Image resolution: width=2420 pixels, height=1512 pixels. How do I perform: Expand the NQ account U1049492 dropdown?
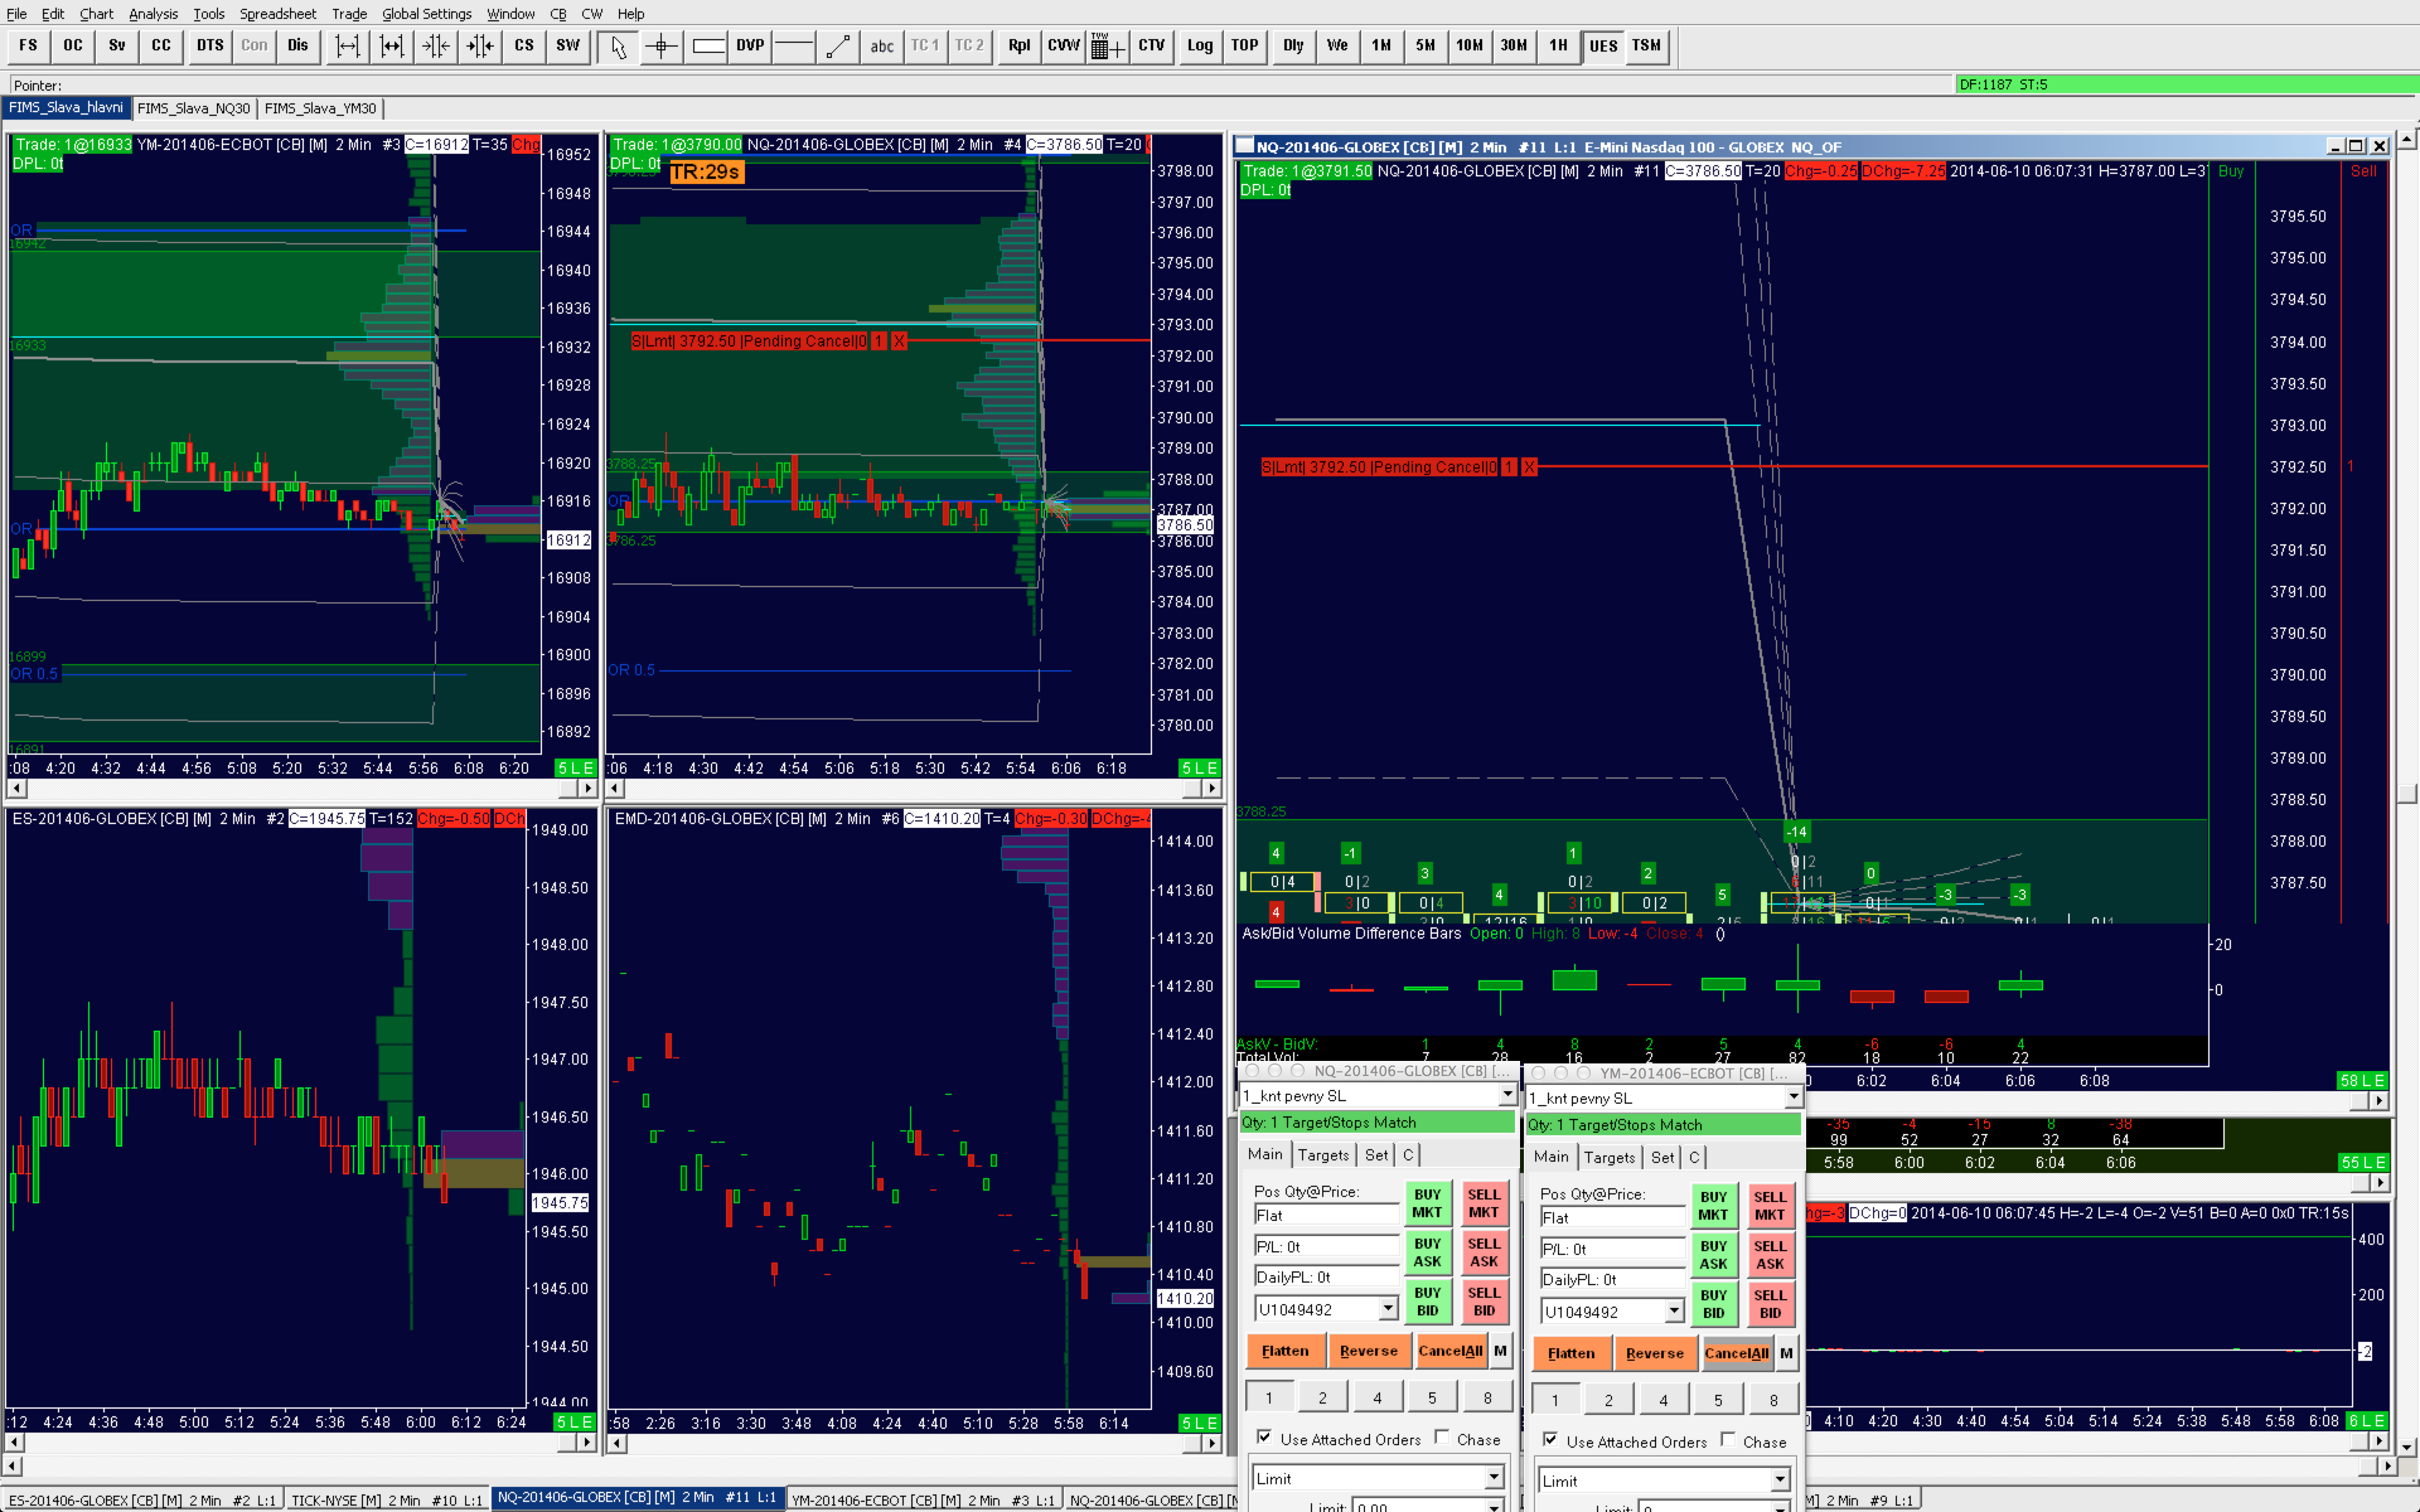click(x=1388, y=1309)
